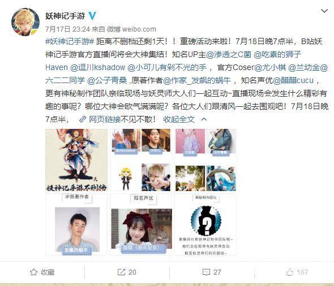Open the 神秘制作团队 question-mark thumbnail
The image size is (334, 286).
(x=205, y=224)
